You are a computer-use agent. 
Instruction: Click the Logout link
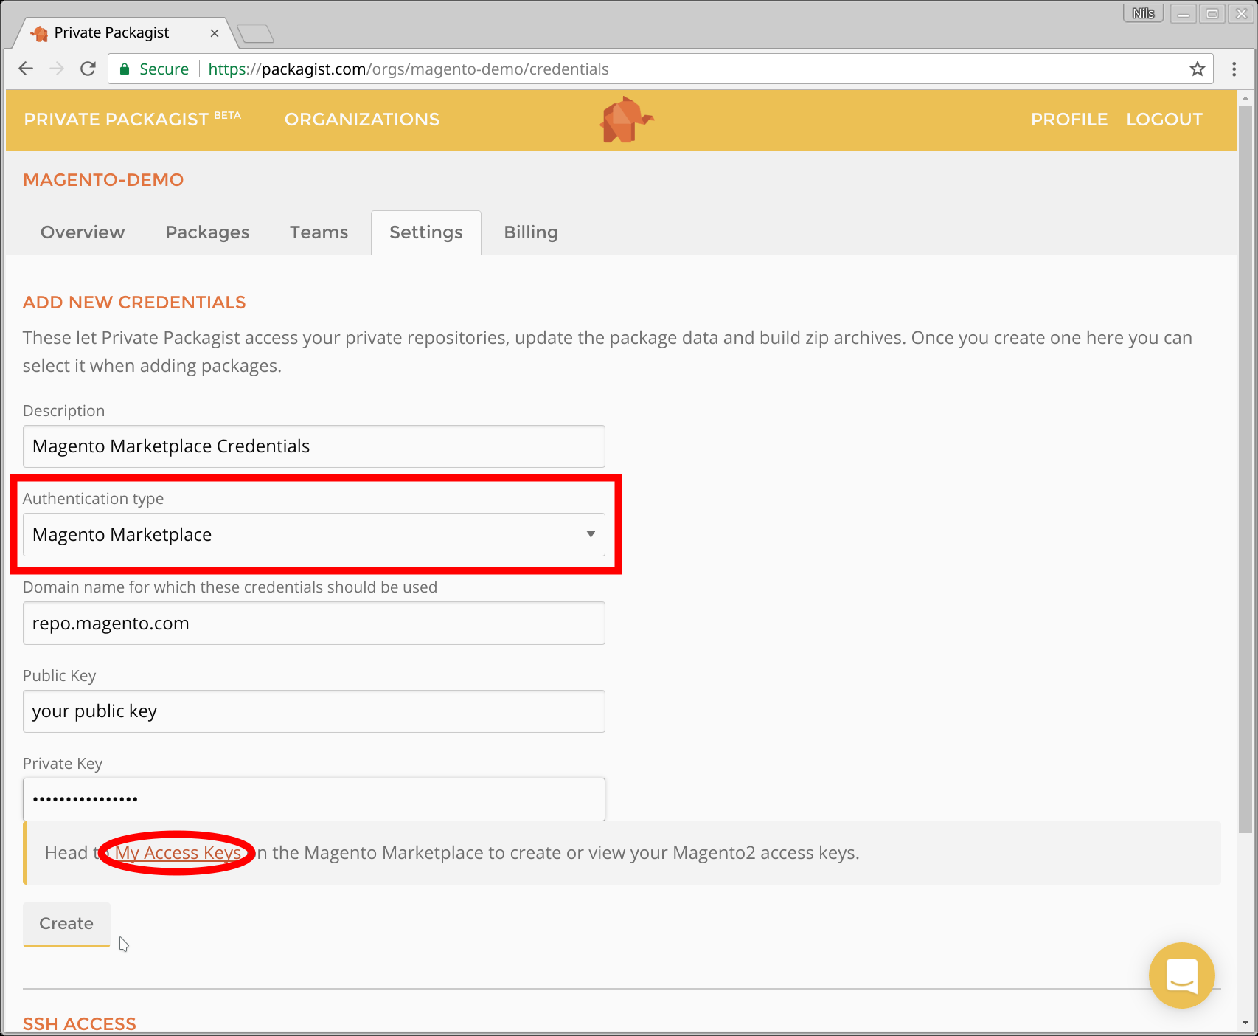(x=1164, y=120)
